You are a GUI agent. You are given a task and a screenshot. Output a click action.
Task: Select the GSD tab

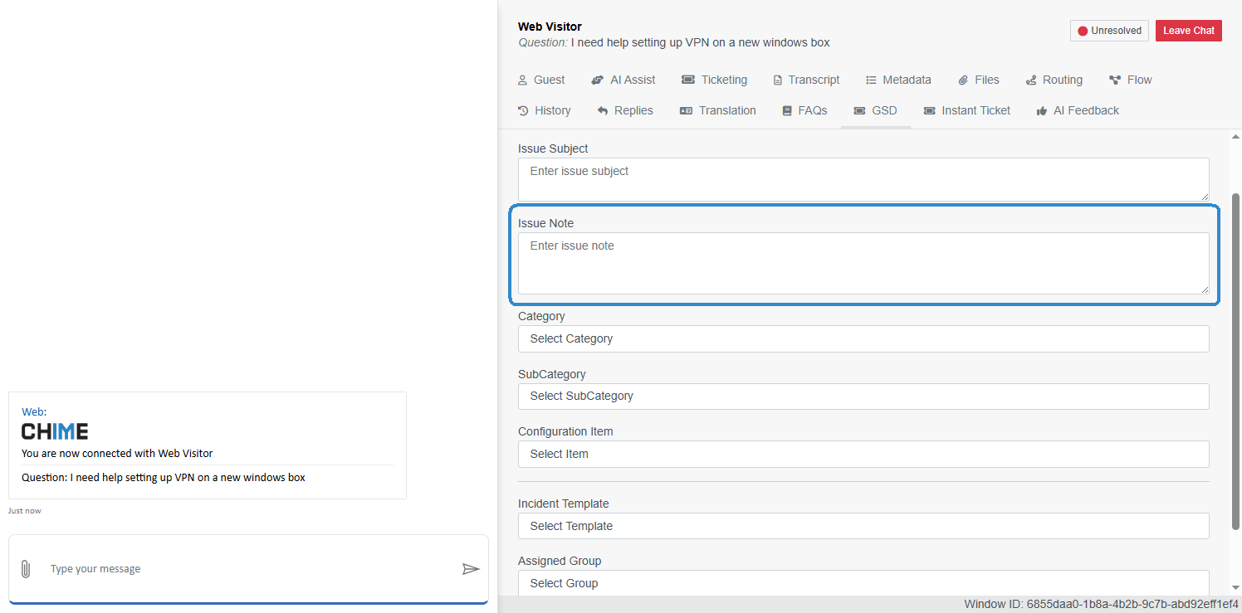tap(876, 111)
